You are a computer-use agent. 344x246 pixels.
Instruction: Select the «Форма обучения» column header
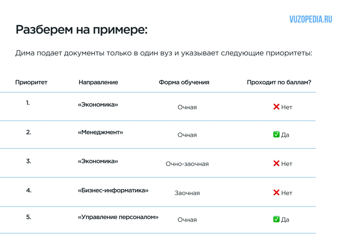pyautogui.click(x=184, y=82)
